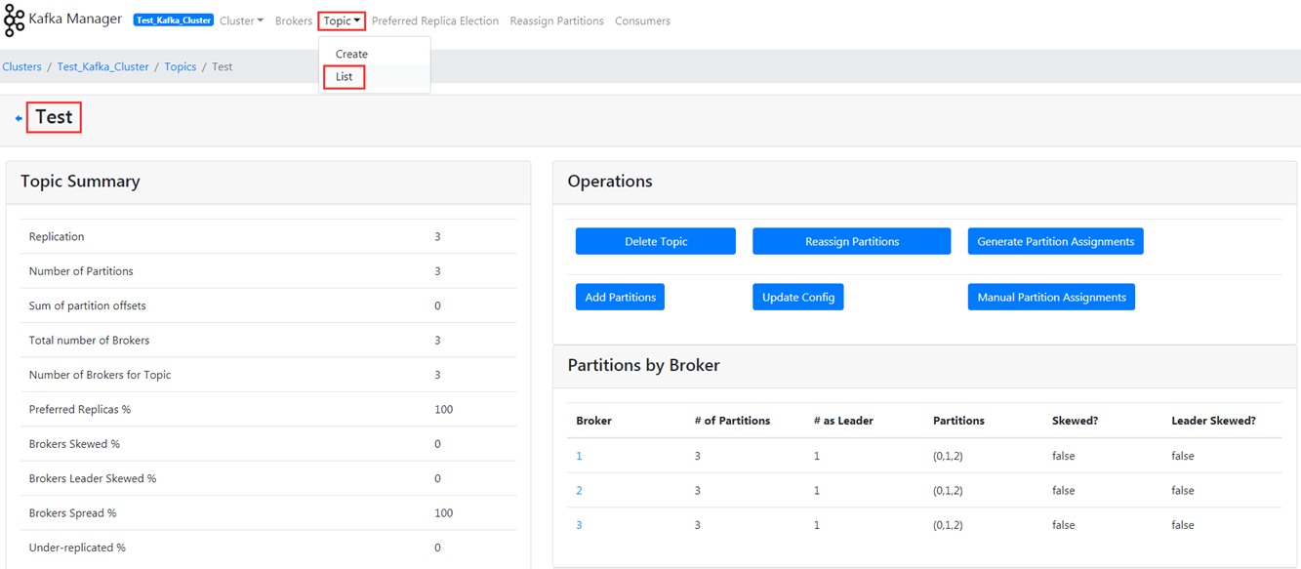Screen dimensions: 1301x569
Task: Click partitions (0,1,2) in broker 3 row
Action: click(x=948, y=525)
